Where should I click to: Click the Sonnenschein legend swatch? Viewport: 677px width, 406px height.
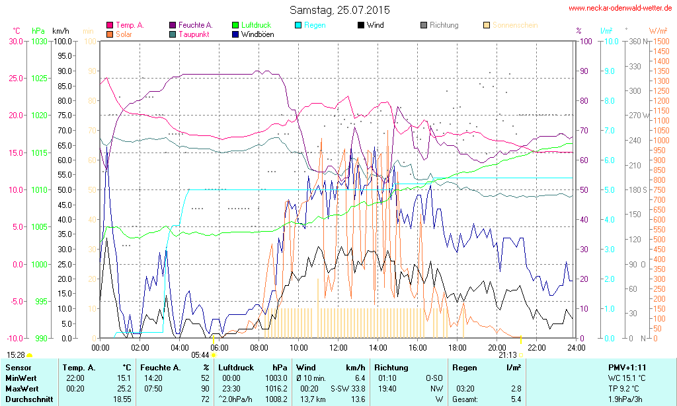pos(487,25)
